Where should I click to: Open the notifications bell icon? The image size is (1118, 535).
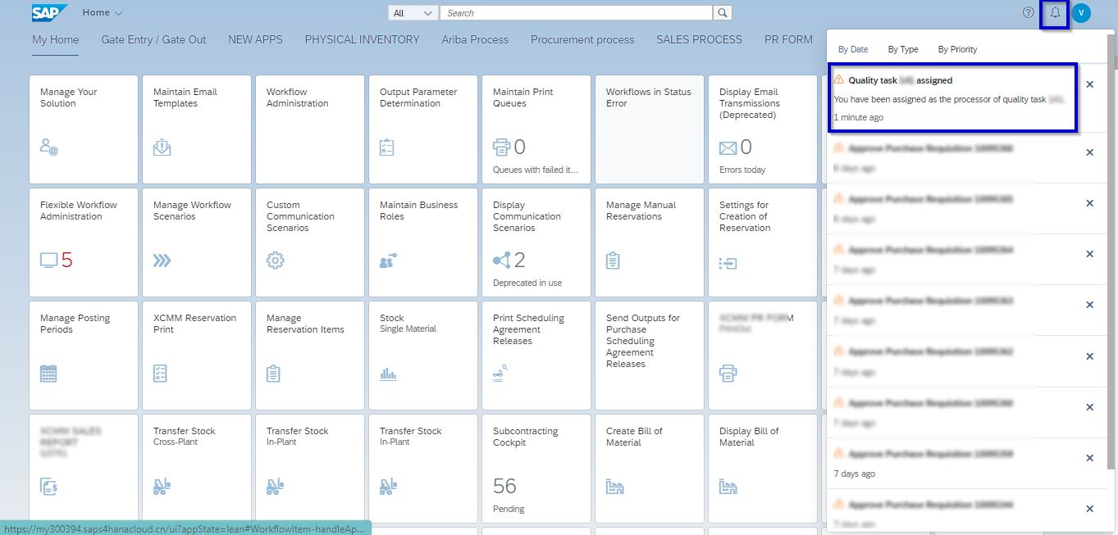pyautogui.click(x=1055, y=12)
